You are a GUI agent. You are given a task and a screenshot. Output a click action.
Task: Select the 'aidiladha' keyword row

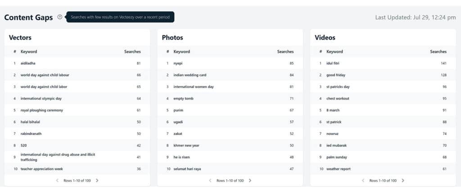(x=77, y=63)
